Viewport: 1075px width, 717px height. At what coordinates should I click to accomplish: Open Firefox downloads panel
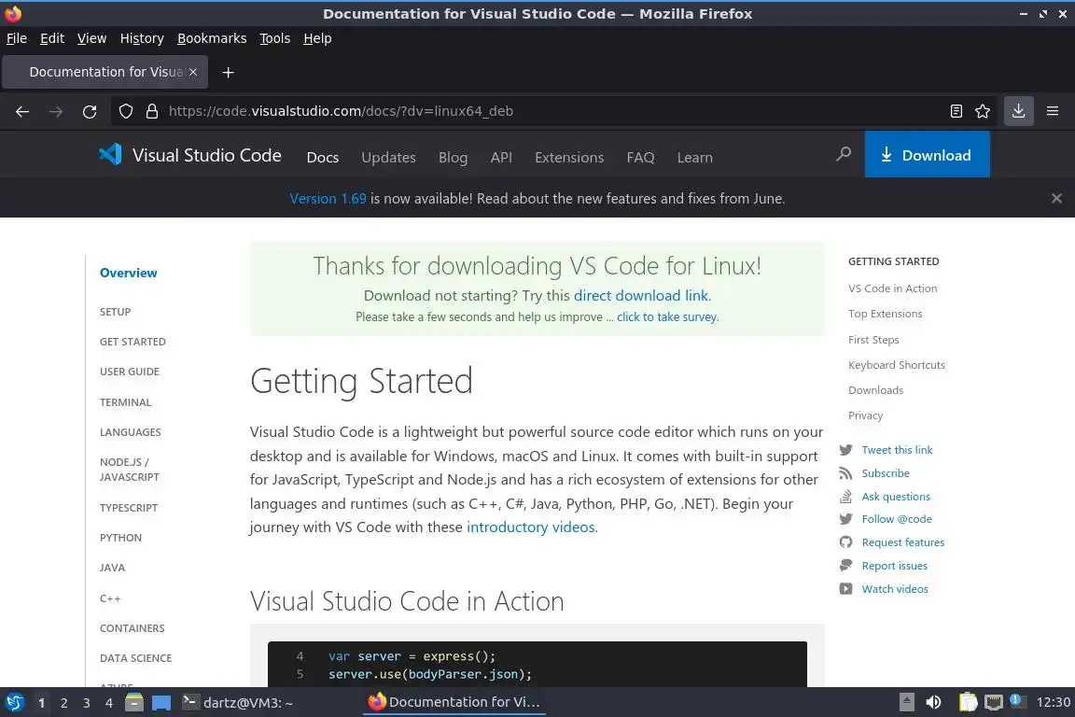pos(1019,111)
